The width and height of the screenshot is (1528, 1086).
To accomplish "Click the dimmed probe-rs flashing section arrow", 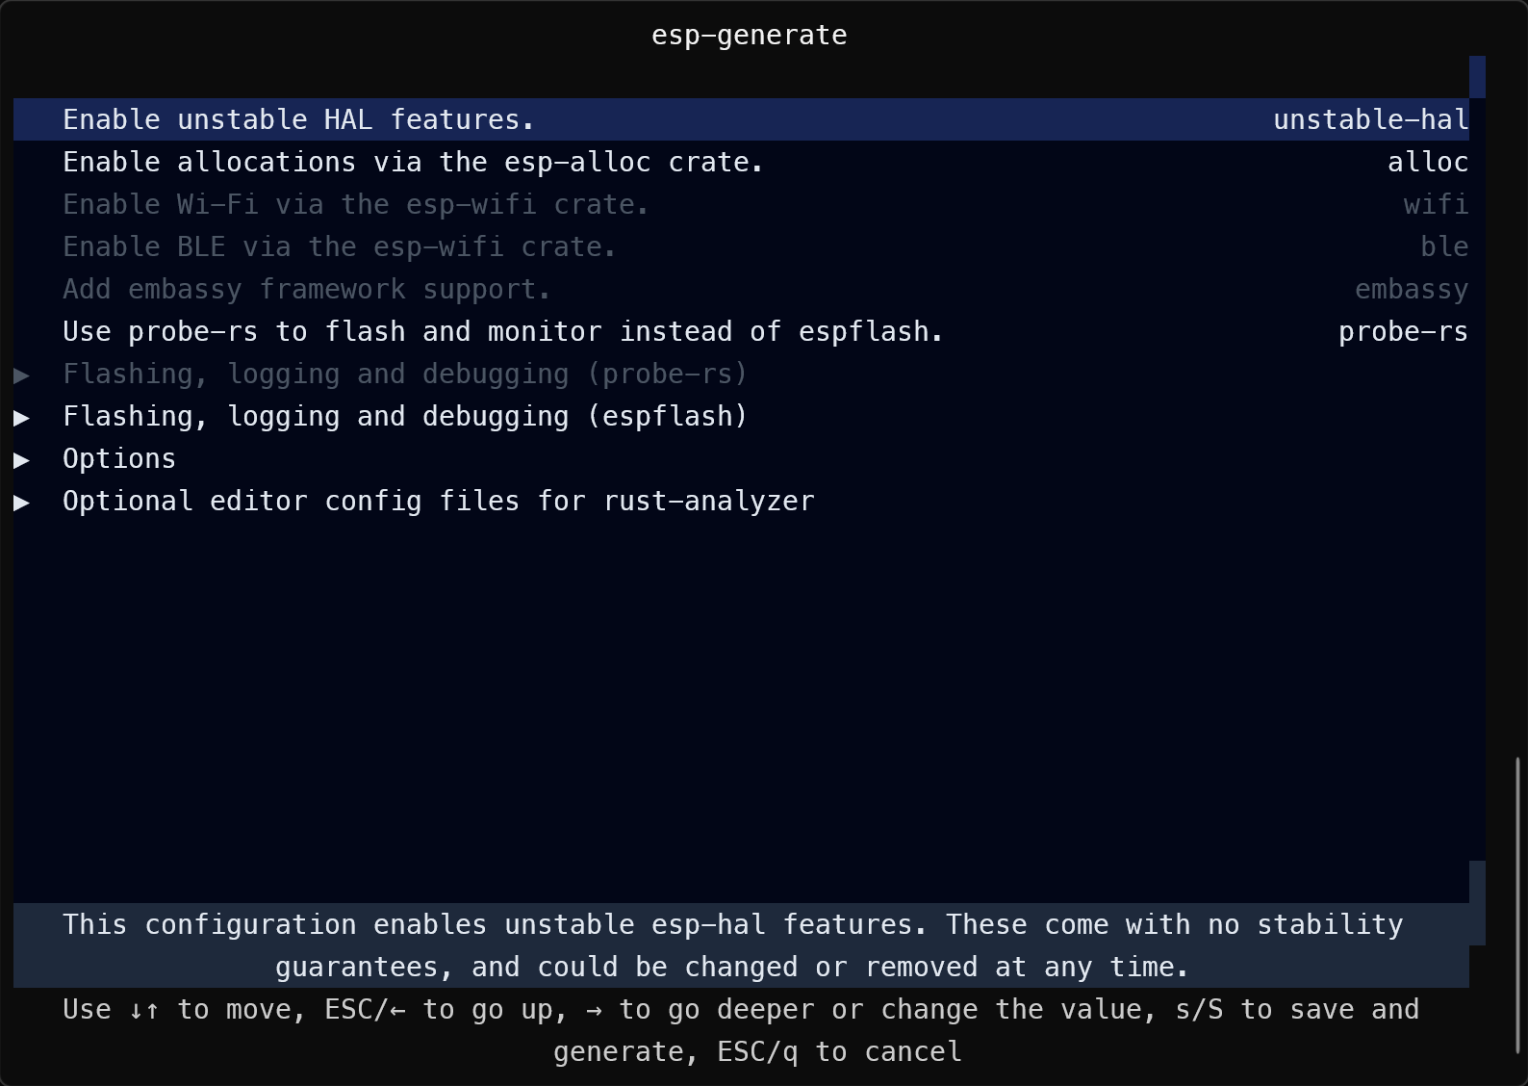I will (22, 375).
